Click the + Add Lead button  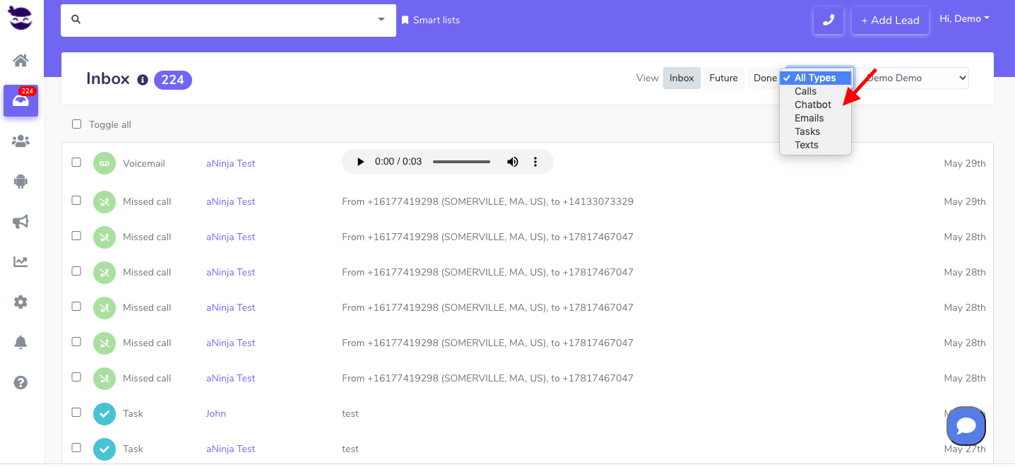889,20
